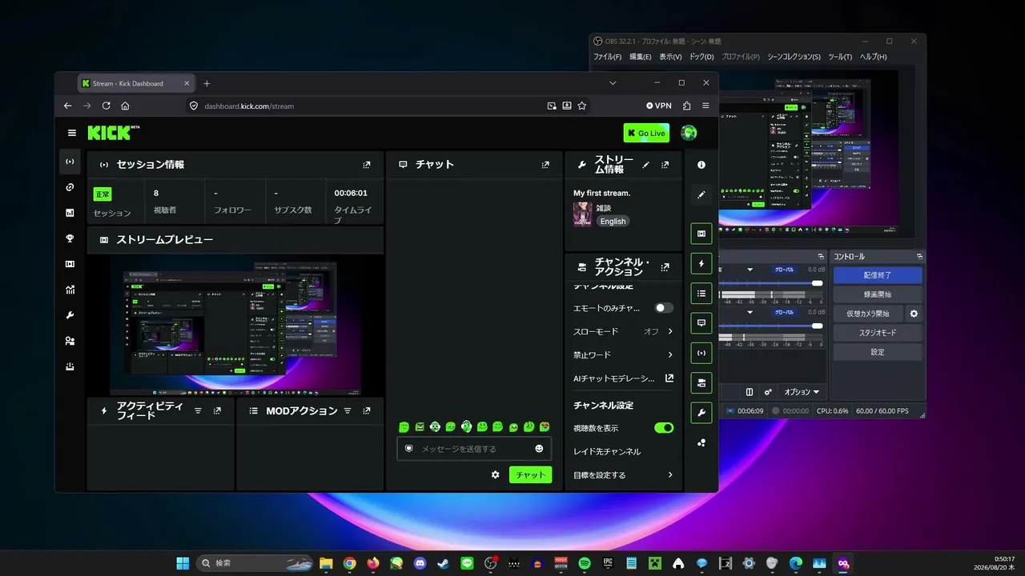Click the chat bubble icon in right rail
Image resolution: width=1025 pixels, height=576 pixels.
point(701,323)
